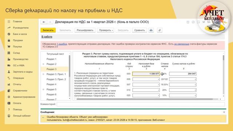Expand Раздел 2 in the section tree
The image size is (233, 131).
pos(43,64)
